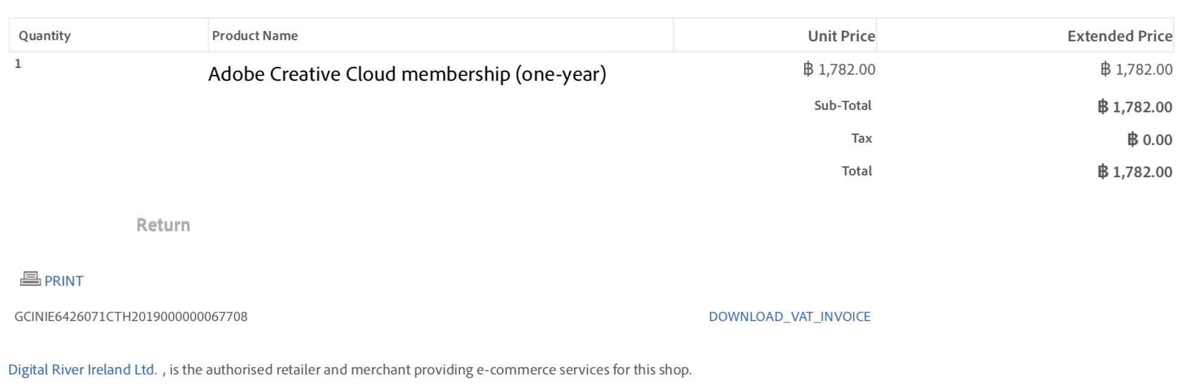Click the PRINT link text
The height and width of the screenshot is (392, 1194).
point(64,281)
